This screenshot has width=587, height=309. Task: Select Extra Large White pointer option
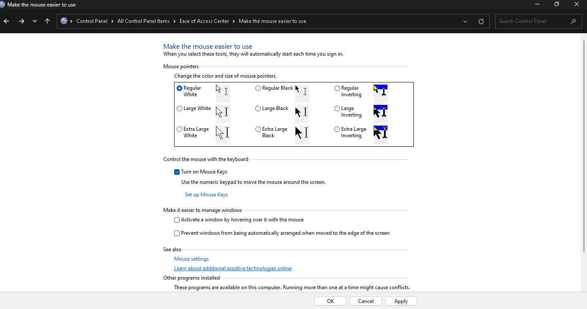(x=179, y=129)
